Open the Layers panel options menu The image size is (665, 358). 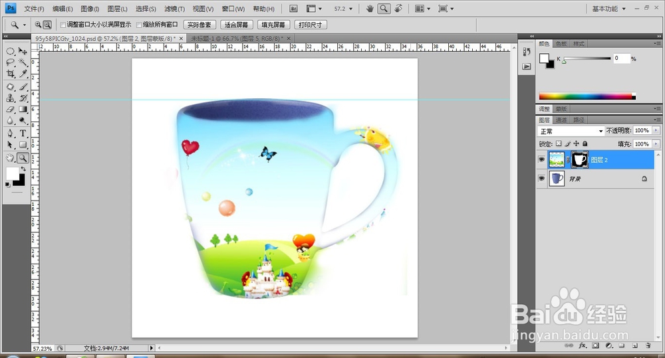[656, 120]
